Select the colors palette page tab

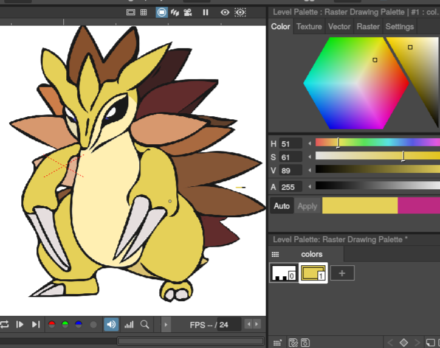312,254
